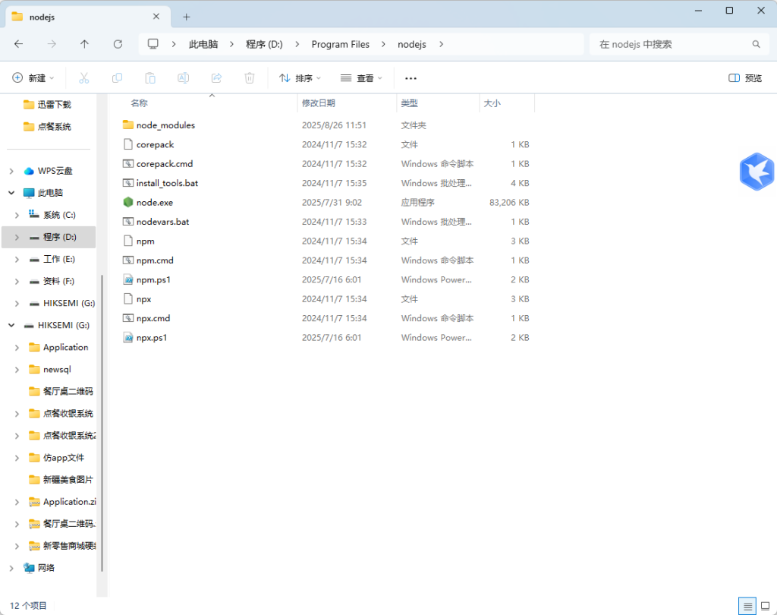Screen dimensions: 777x615
Task: Expand the WPS云盘 tree node
Action: tap(11, 171)
